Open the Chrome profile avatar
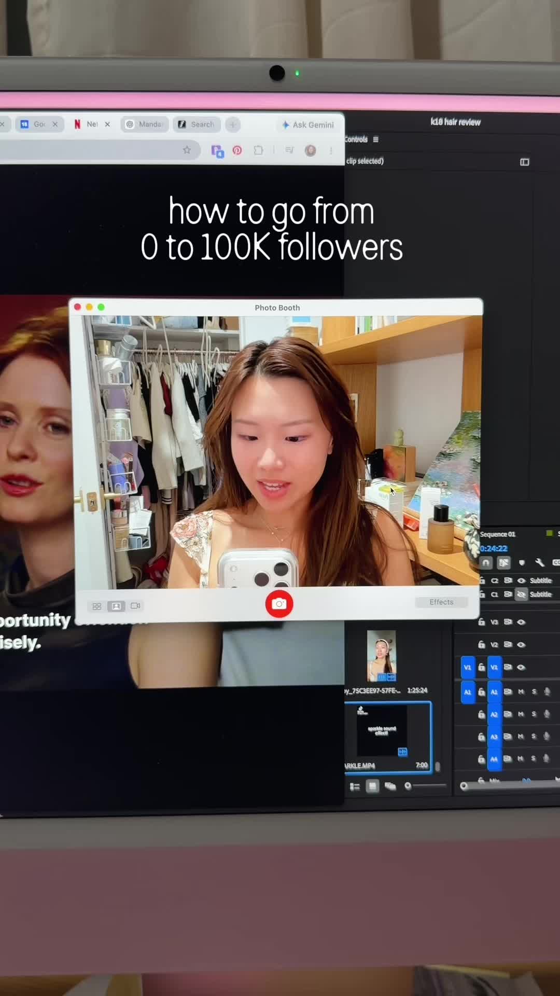560x996 pixels. [x=311, y=150]
